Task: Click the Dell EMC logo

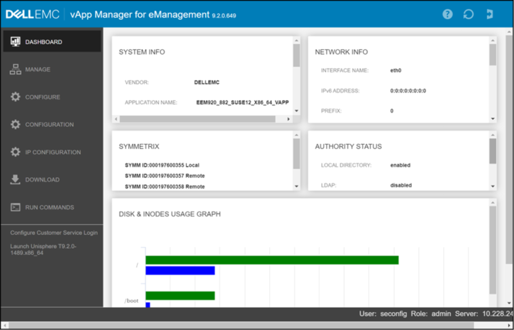Action: click(32, 14)
